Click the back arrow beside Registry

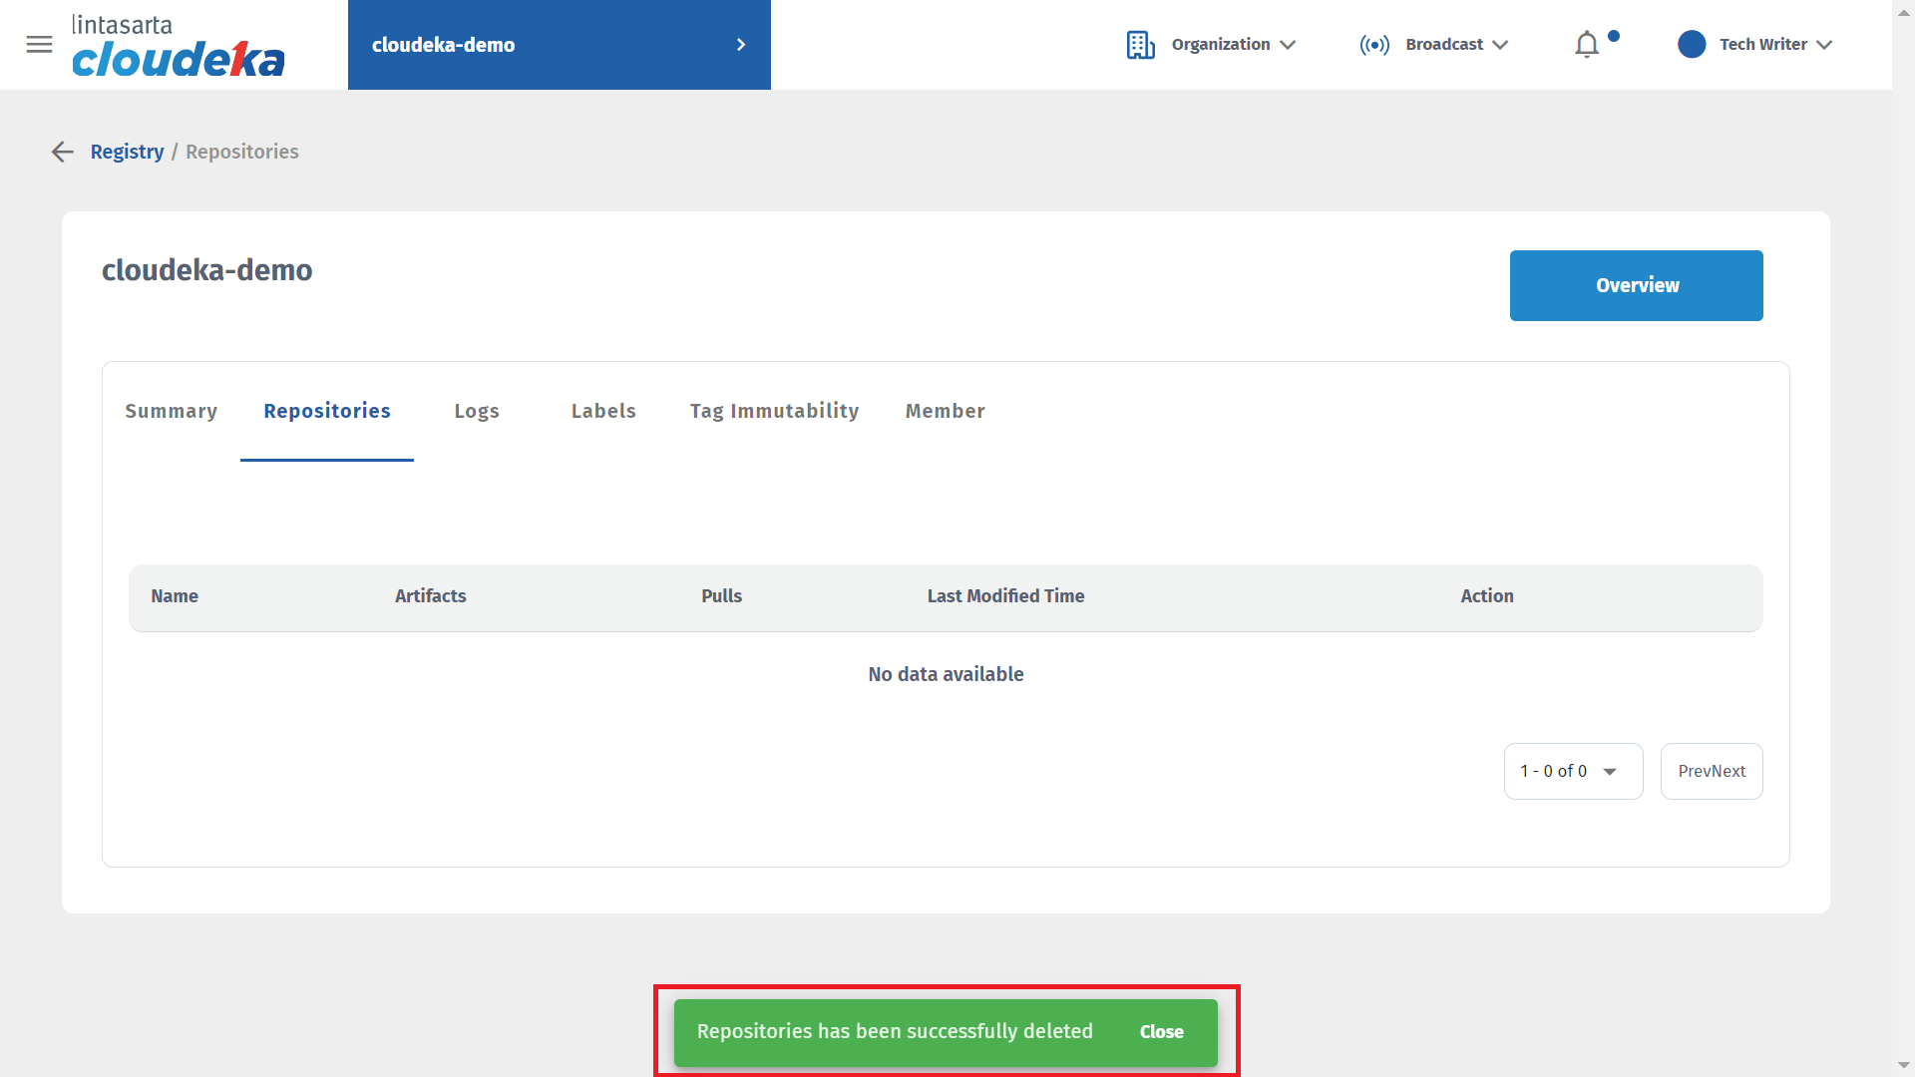tap(63, 152)
